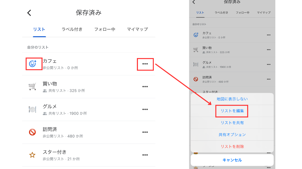Select the リスト tab in left panel
This screenshot has height=169, width=302.
point(39,29)
